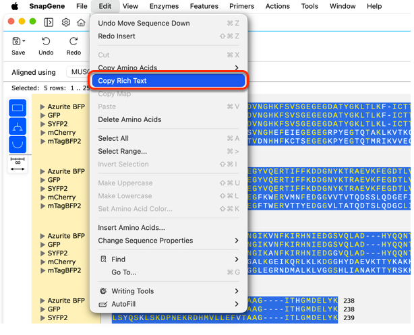Open settings gear icon
Image resolution: width=414 pixels, height=335 pixels.
pyautogui.click(x=66, y=22)
